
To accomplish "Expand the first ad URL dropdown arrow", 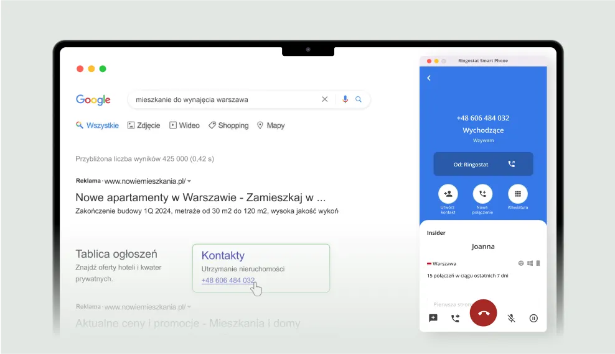I will click(189, 181).
